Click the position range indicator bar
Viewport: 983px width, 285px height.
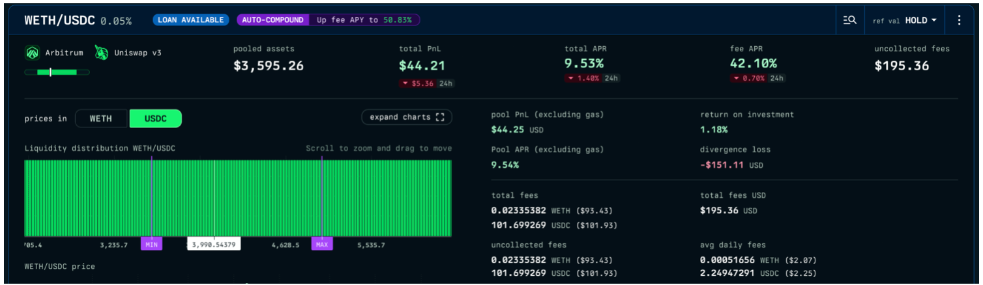pyautogui.click(x=57, y=72)
